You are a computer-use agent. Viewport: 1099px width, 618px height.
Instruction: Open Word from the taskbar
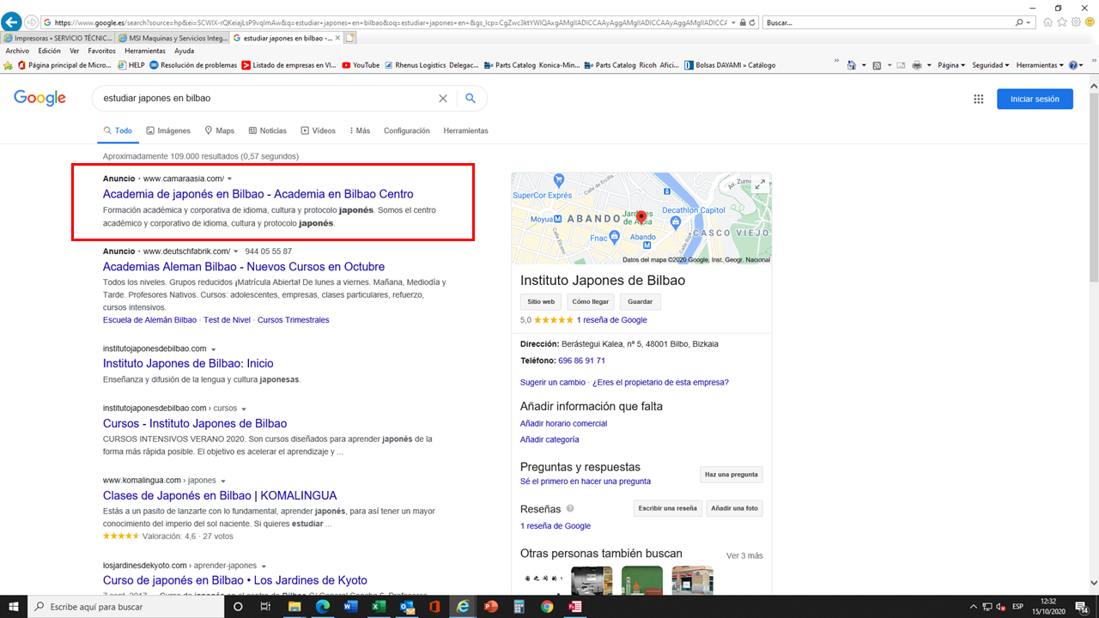pyautogui.click(x=350, y=607)
